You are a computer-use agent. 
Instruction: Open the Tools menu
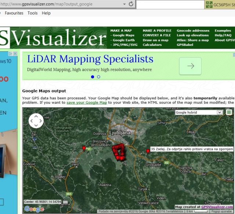33,13
